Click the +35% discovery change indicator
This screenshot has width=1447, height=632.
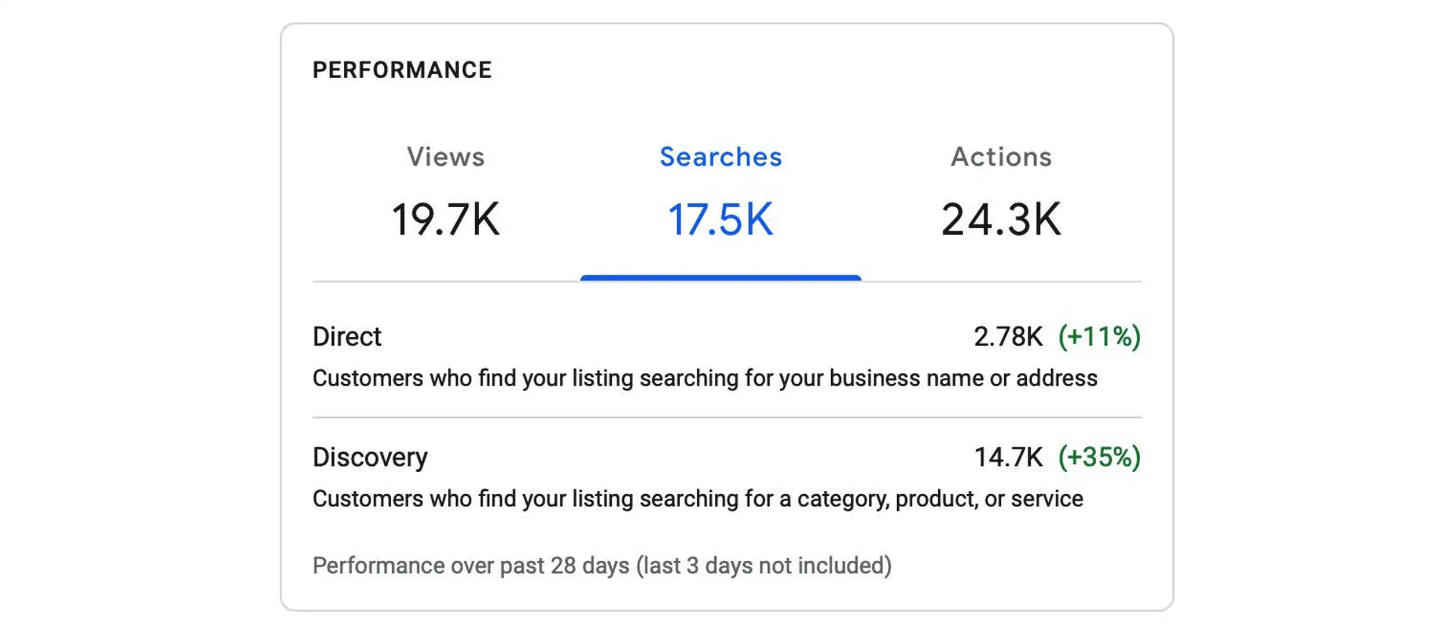[1100, 457]
